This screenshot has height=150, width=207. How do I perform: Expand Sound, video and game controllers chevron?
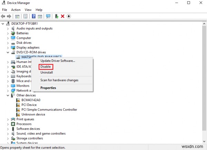point(8,134)
